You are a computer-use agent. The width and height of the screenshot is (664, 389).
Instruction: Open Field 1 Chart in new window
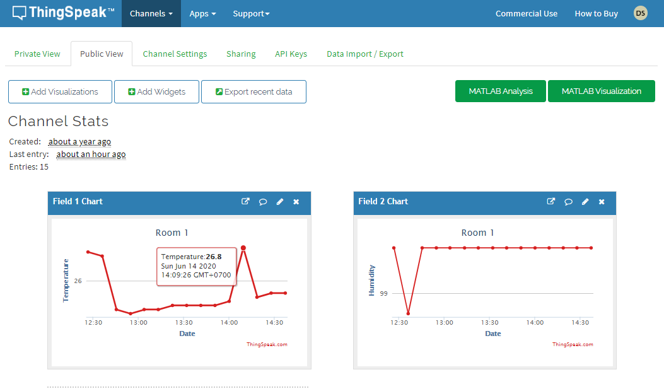(245, 202)
